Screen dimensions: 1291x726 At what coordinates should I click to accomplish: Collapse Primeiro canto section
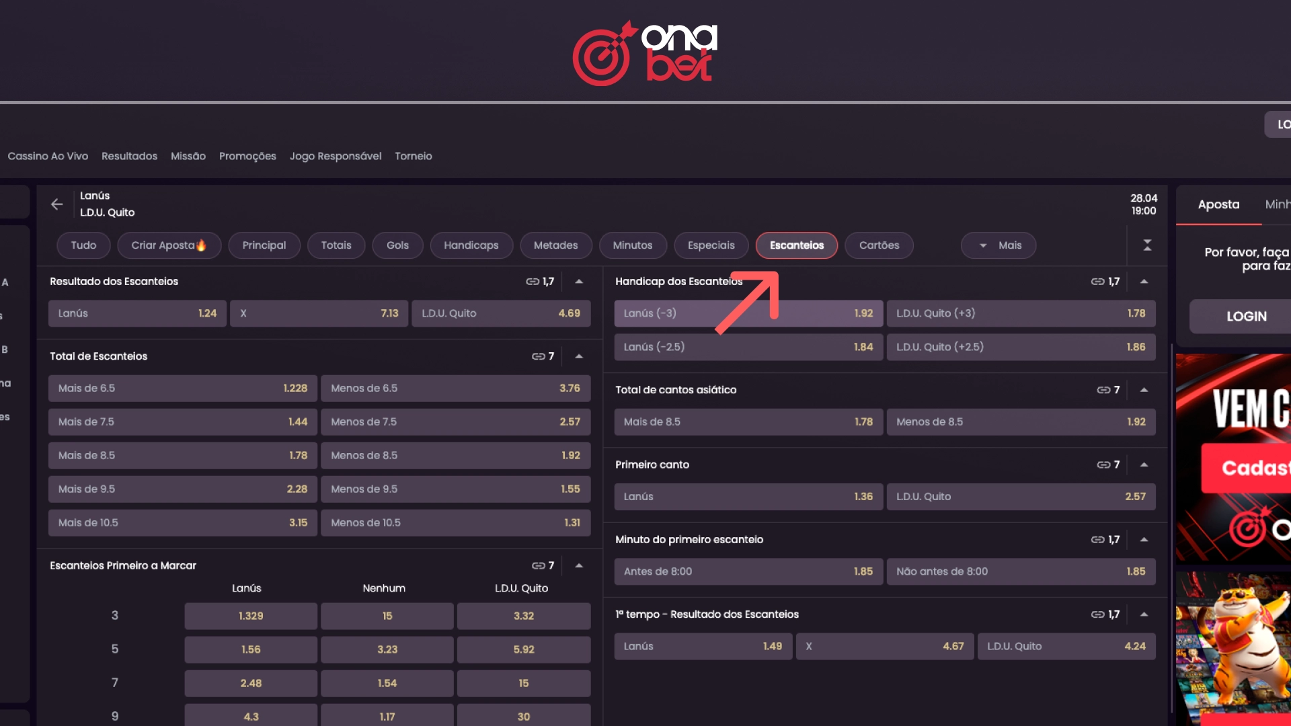pyautogui.click(x=1144, y=465)
